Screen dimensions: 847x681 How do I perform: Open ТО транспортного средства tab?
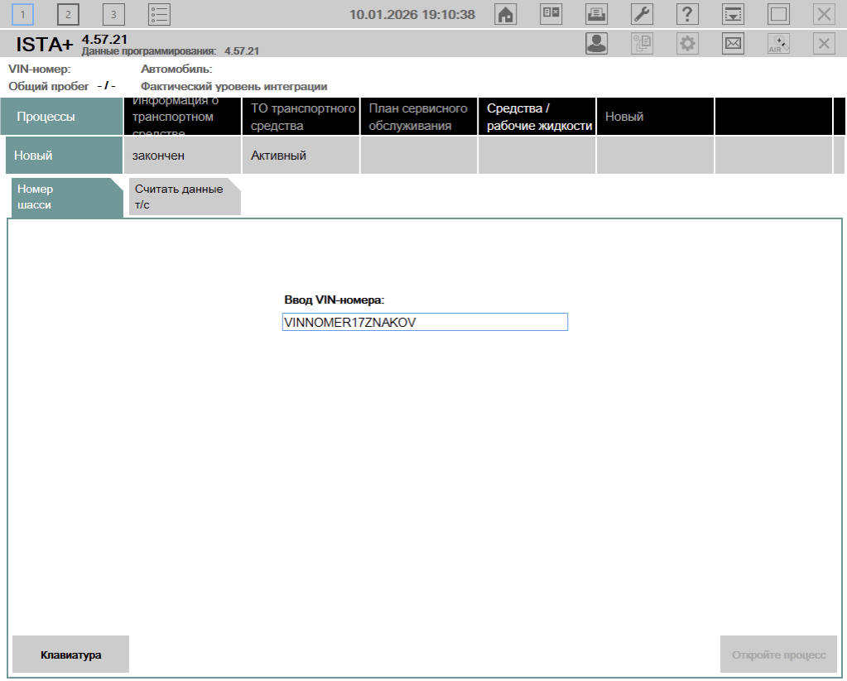(301, 117)
